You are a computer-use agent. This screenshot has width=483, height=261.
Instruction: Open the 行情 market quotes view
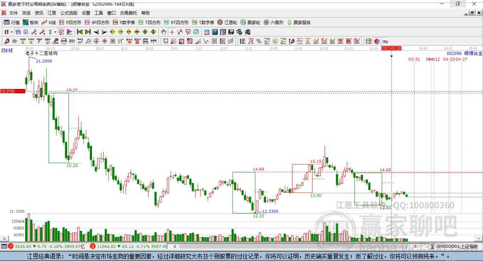12,23
